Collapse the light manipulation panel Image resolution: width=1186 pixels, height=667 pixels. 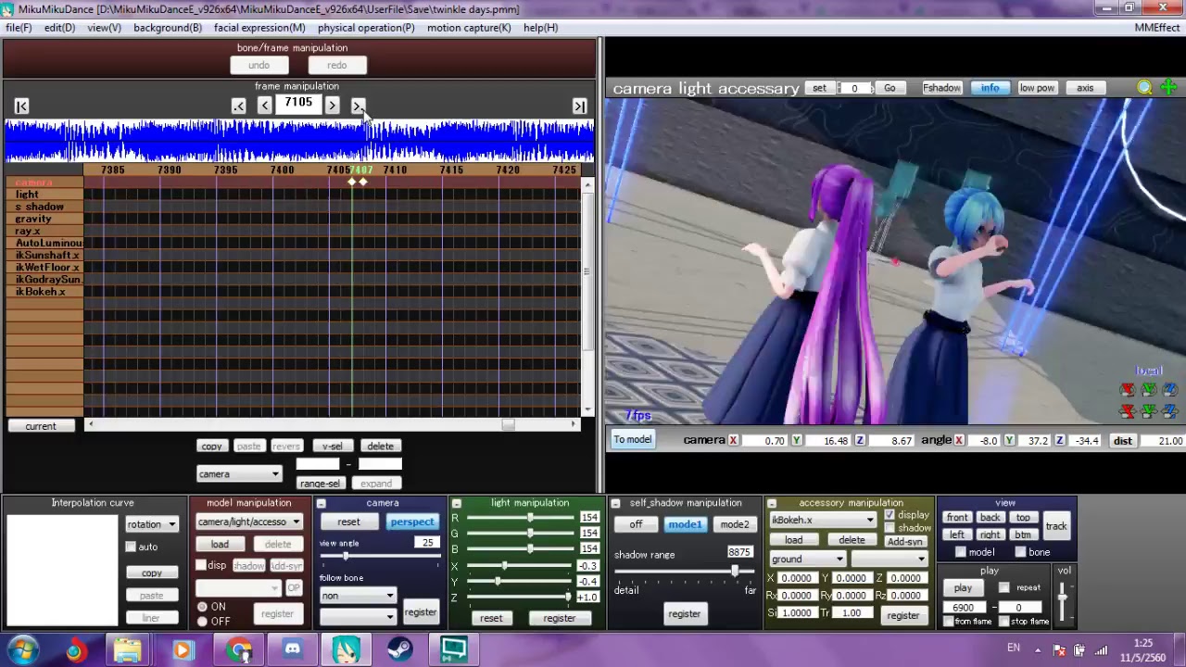pos(457,504)
